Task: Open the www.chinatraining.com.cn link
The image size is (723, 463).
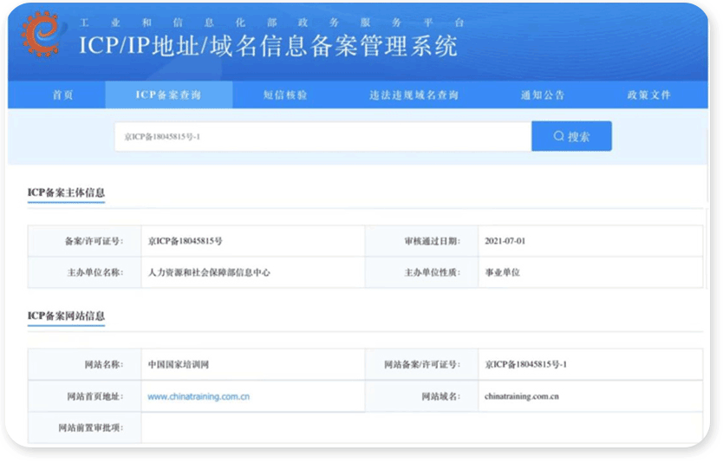Action: (199, 396)
